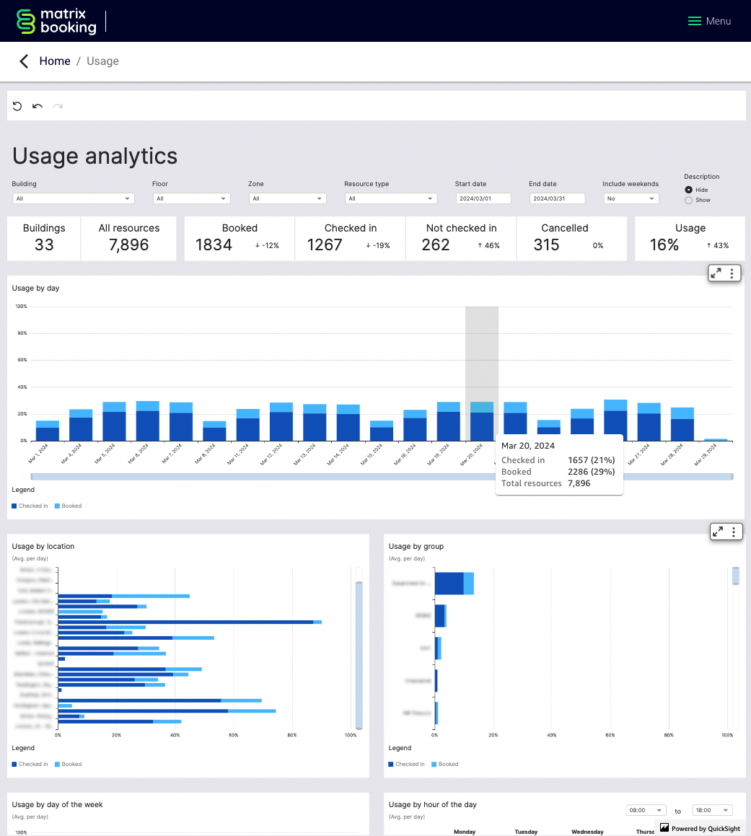Open the three-dot menu on Usage by group
751x836 pixels.
pyautogui.click(x=734, y=531)
